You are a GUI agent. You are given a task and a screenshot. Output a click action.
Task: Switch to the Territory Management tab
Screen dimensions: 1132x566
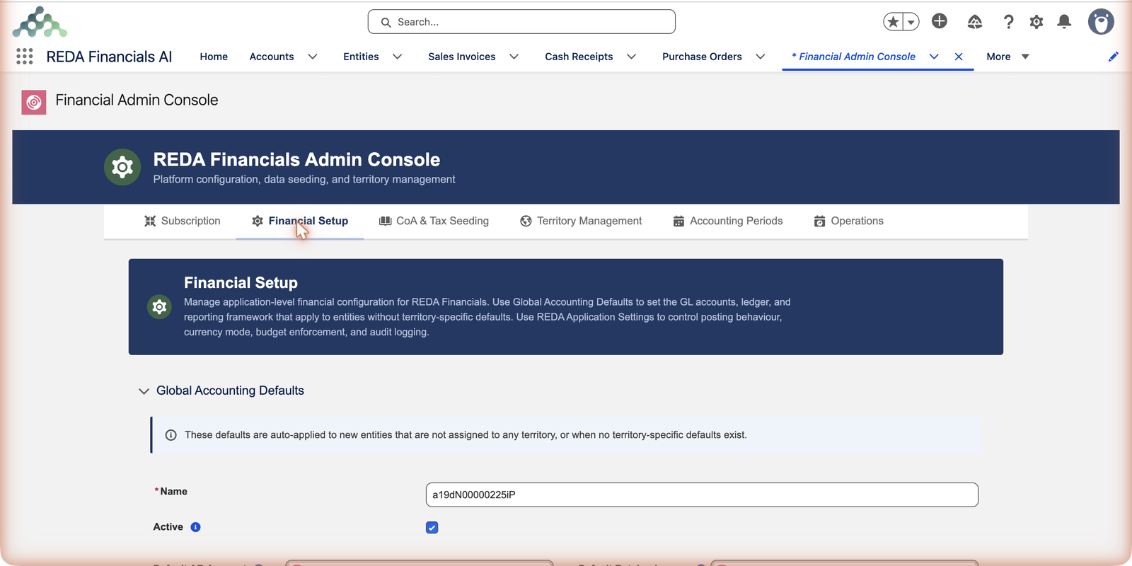click(x=581, y=221)
